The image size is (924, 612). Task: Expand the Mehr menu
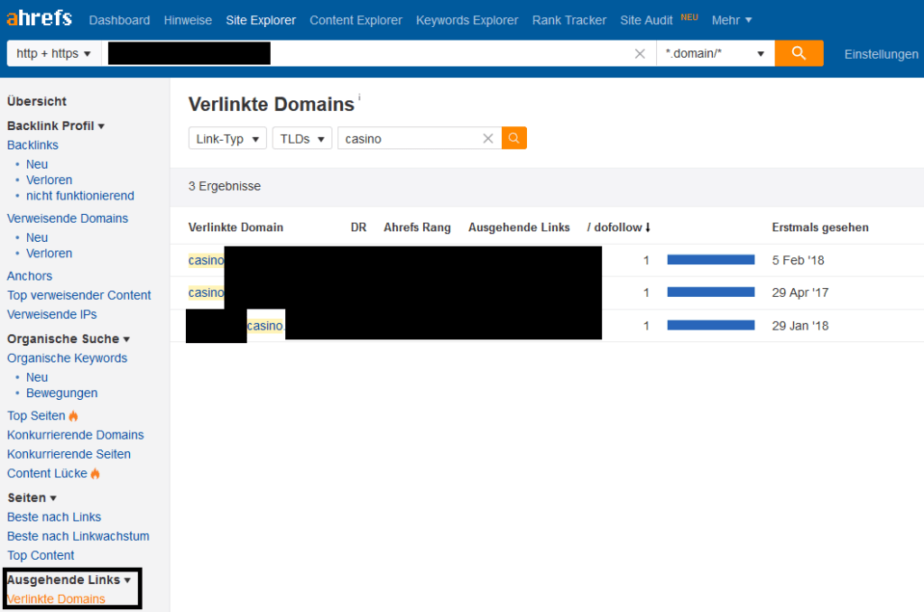(731, 20)
